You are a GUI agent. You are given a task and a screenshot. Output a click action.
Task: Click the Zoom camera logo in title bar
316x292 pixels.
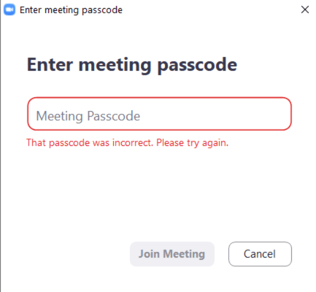[9, 9]
